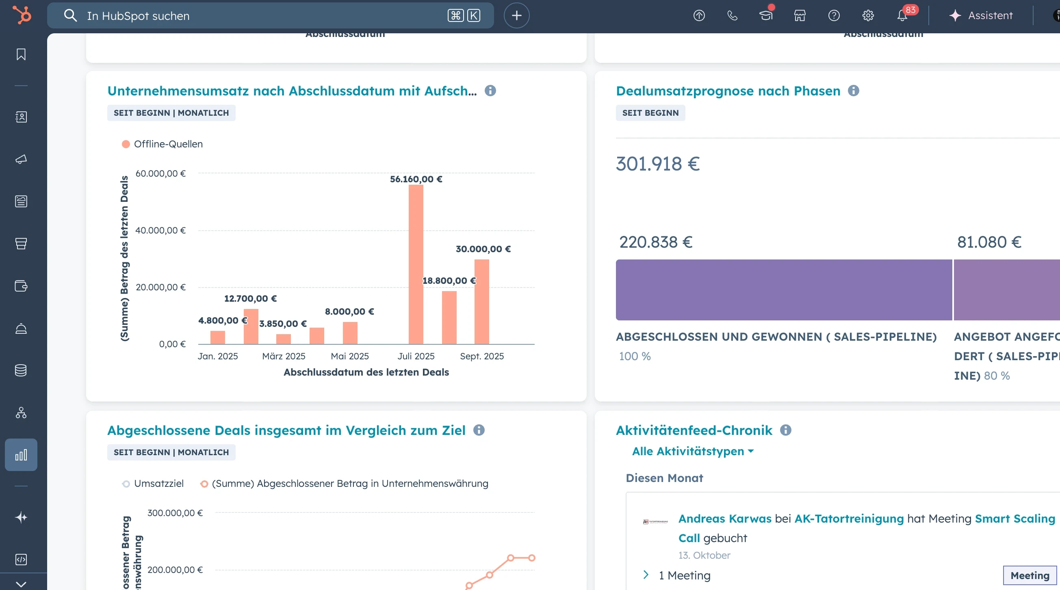
Task: Open the Settings gear icon
Action: coord(867,15)
